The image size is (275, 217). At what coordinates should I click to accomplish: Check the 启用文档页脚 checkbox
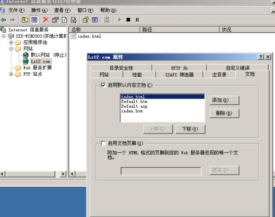(x=103, y=144)
